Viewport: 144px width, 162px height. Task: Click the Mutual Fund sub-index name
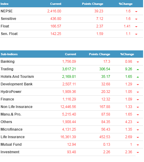(x=11, y=145)
